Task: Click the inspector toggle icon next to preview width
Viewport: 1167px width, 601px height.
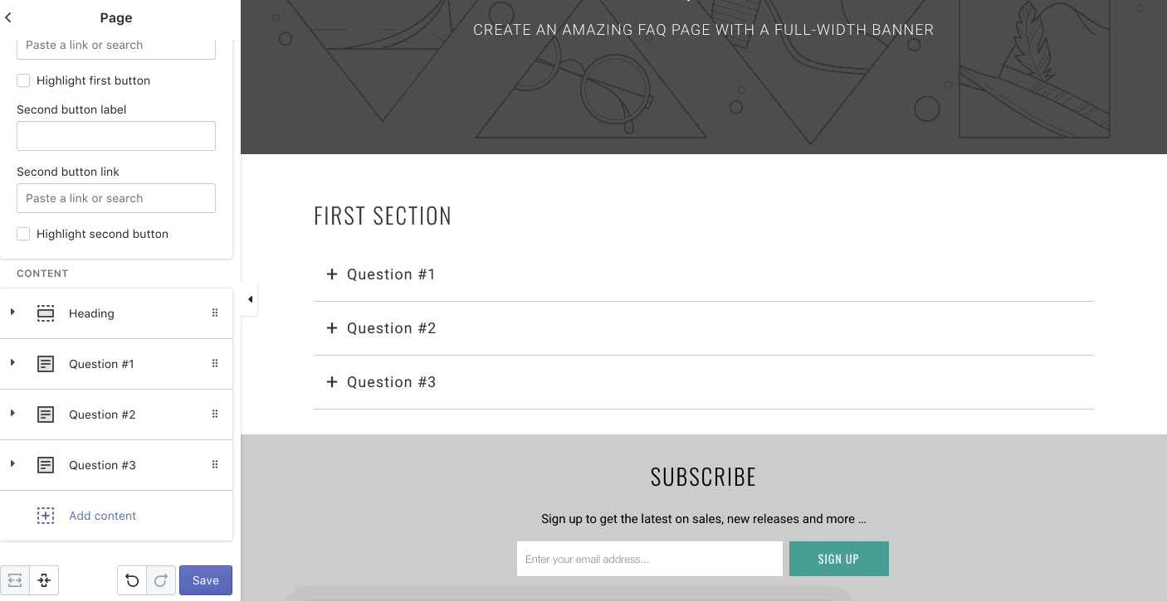Action: point(44,580)
